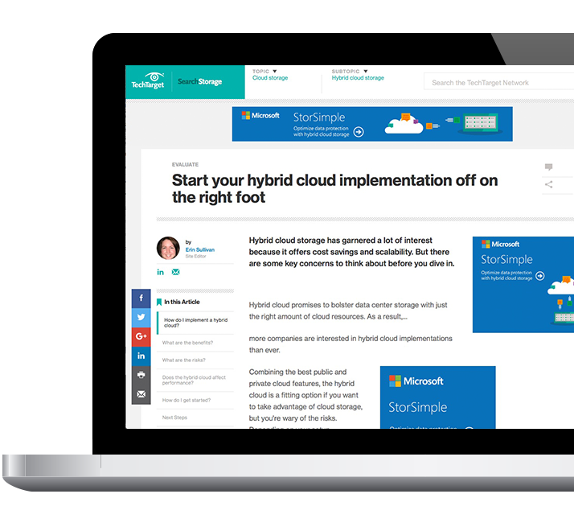Go to 'What are the risks?' section

[x=183, y=360]
